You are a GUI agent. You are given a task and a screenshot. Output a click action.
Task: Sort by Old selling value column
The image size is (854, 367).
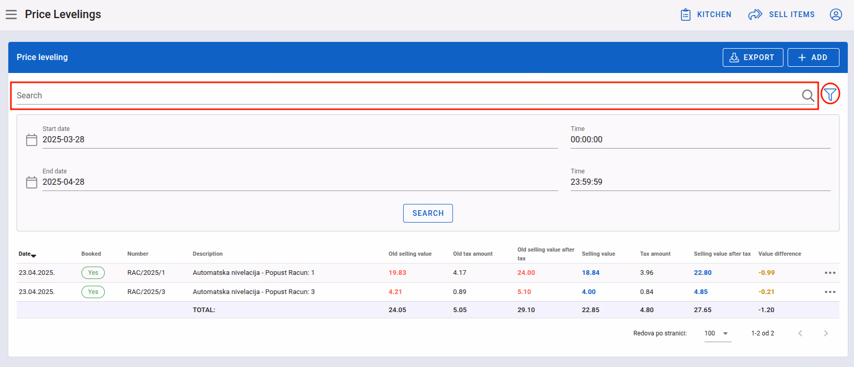[410, 254]
